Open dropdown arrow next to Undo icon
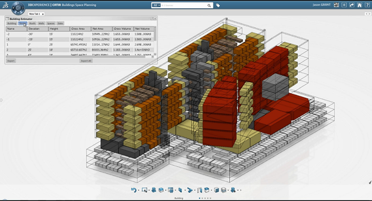The image size is (372, 201). tap(138, 190)
